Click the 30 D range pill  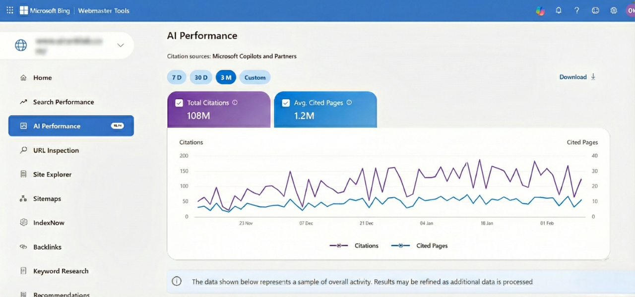[201, 77]
